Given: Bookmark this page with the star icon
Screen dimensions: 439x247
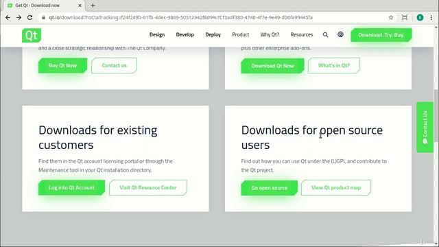Looking at the screenshot, I should pos(391,17).
